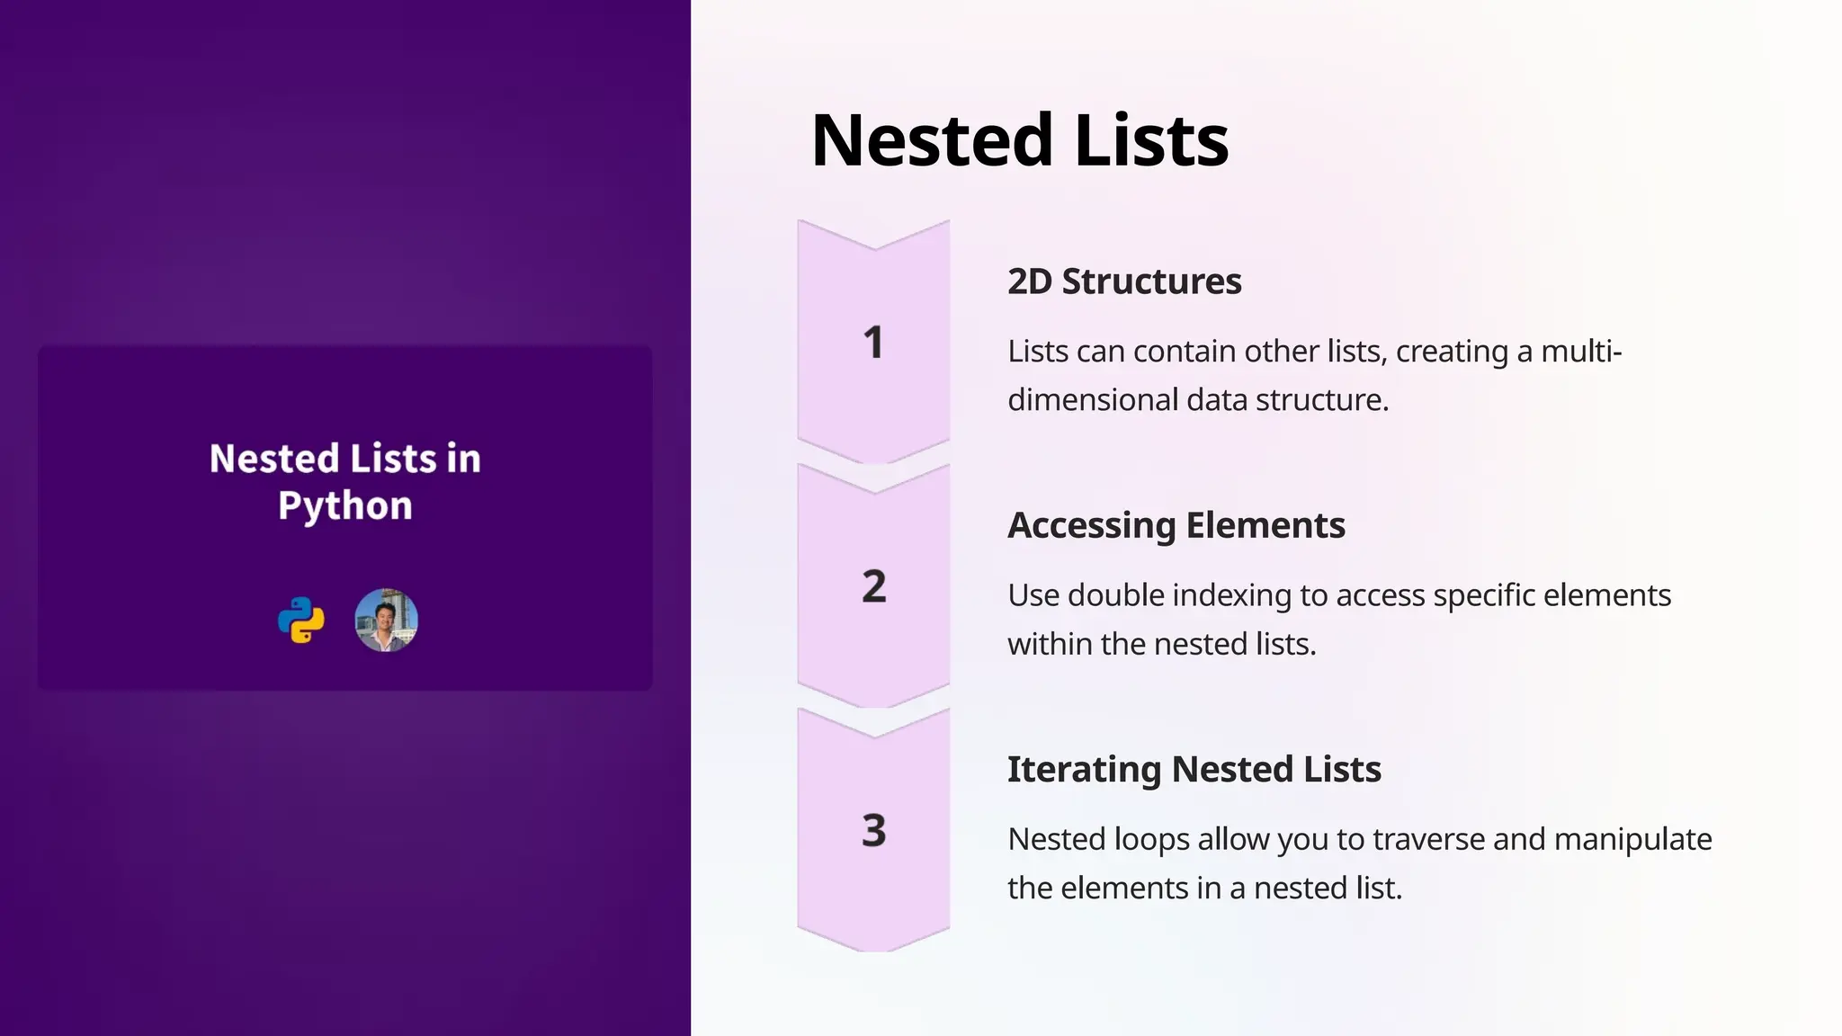
Task: Click the 'Lists can contain other lists' line
Action: point(1314,351)
